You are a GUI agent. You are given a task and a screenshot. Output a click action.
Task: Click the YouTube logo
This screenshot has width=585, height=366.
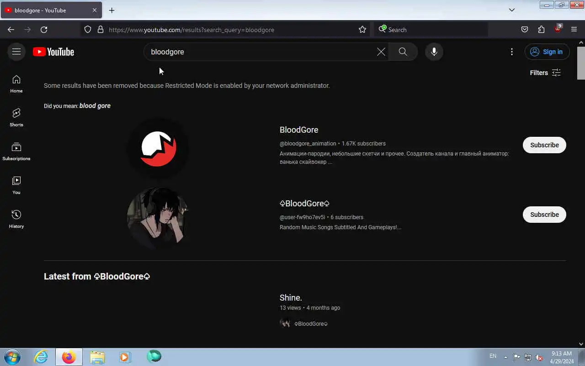(x=53, y=52)
